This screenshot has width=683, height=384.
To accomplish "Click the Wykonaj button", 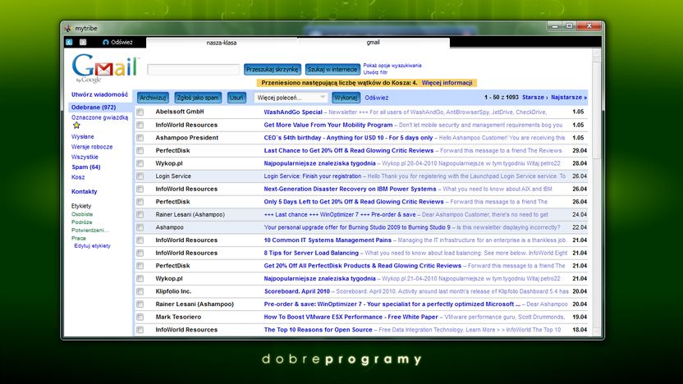I will click(346, 98).
